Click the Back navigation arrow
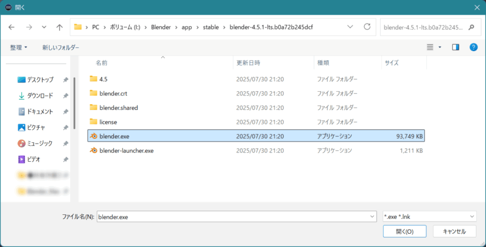This screenshot has width=486, height=247. [12, 27]
